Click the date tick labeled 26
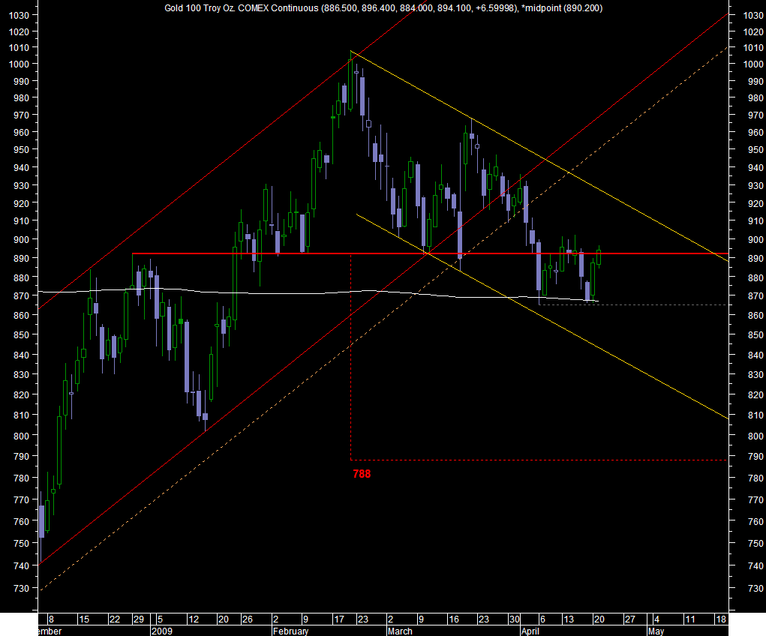 coord(247,619)
